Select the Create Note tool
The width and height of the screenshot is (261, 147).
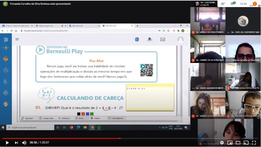(x=46, y=118)
